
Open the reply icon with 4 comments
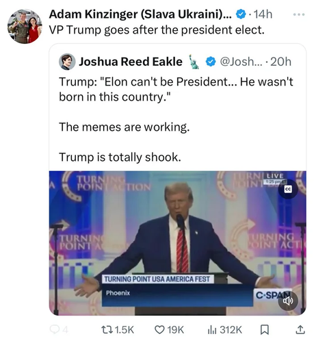[x=59, y=330]
